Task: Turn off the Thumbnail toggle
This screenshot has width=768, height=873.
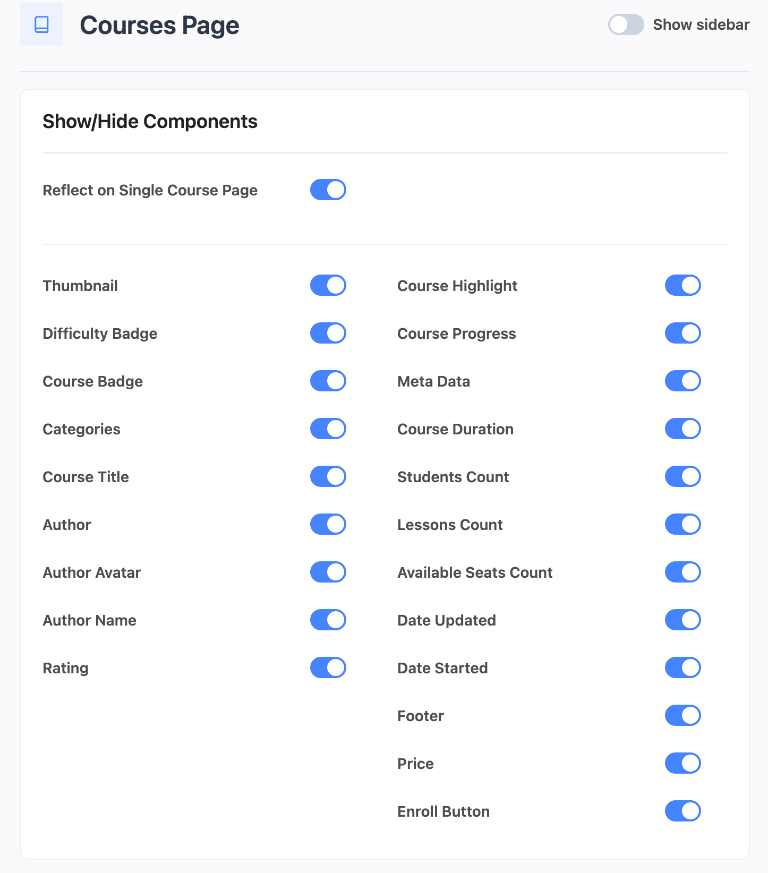Action: [328, 285]
